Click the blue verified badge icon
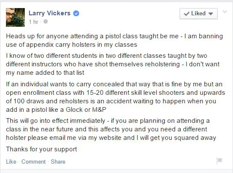This screenshot has height=173, width=233. [x=76, y=14]
